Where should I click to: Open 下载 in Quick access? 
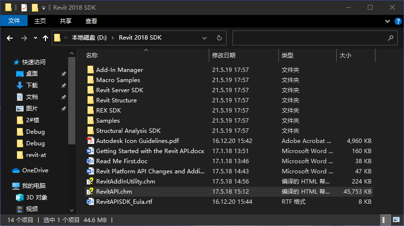[32, 85]
